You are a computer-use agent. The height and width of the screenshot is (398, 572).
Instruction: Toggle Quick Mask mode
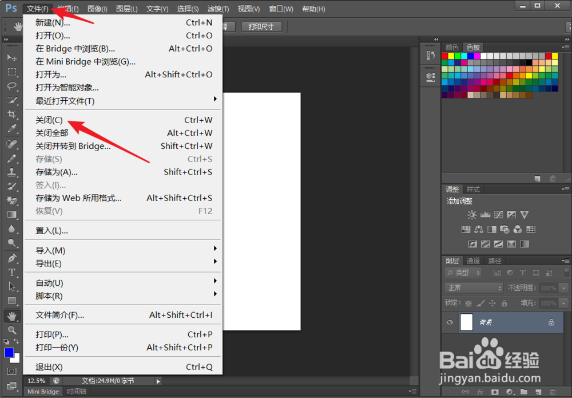pos(11,371)
